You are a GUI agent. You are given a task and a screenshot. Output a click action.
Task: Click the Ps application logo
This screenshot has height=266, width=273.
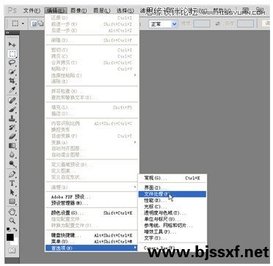pos(12,10)
